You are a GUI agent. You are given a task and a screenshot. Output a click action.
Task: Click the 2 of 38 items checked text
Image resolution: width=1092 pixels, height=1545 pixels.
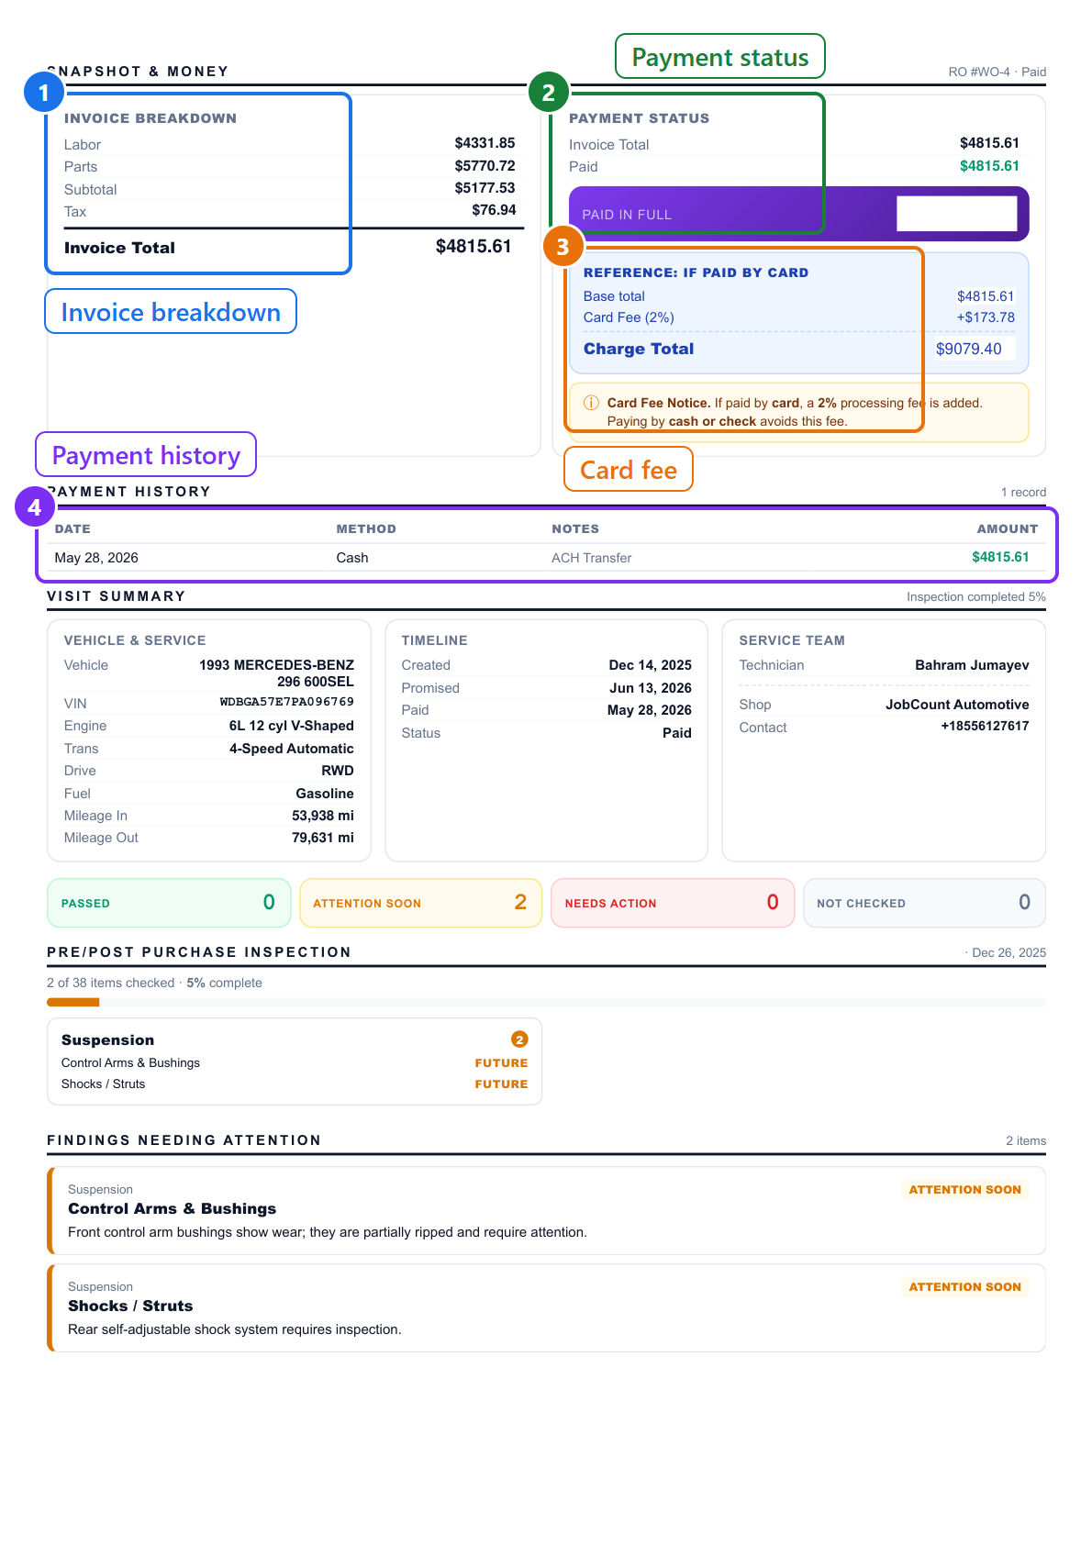click(110, 983)
